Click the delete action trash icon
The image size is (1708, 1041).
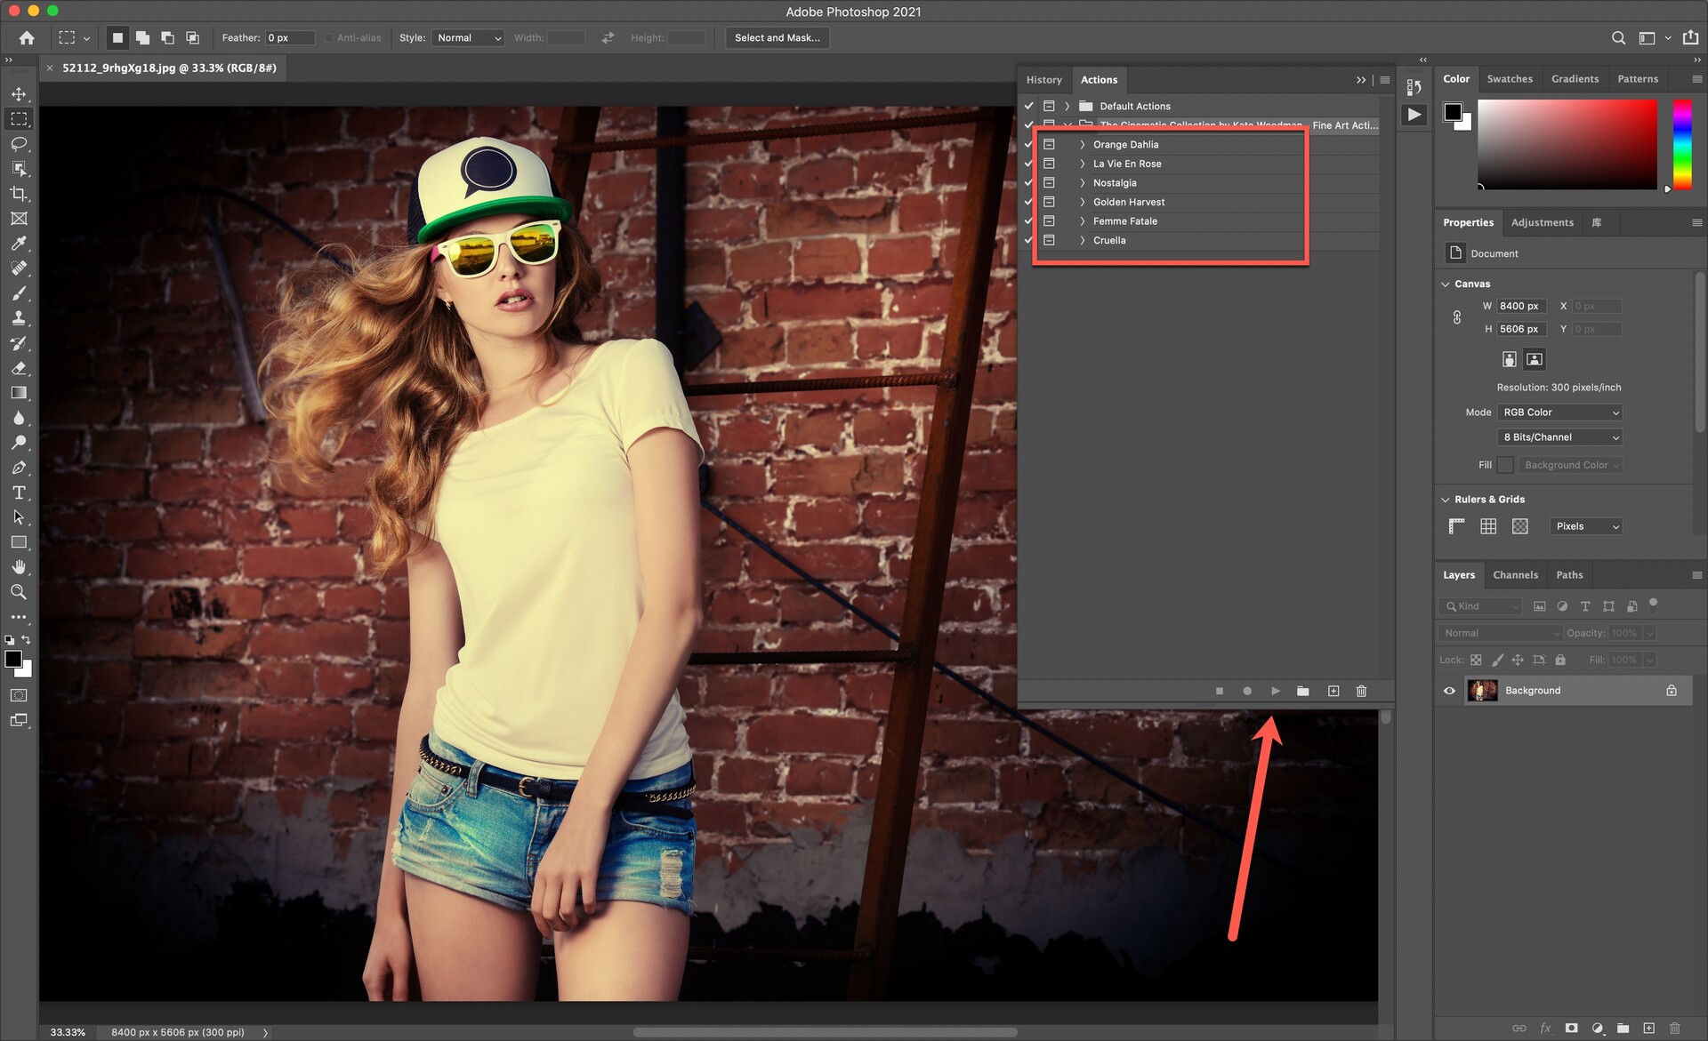click(1361, 691)
